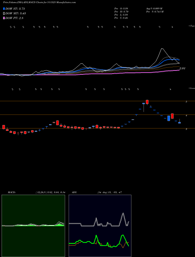Click the blue DOW ST legend swatch
Viewport: 195px width, 257px height.
click(x=4, y=9)
